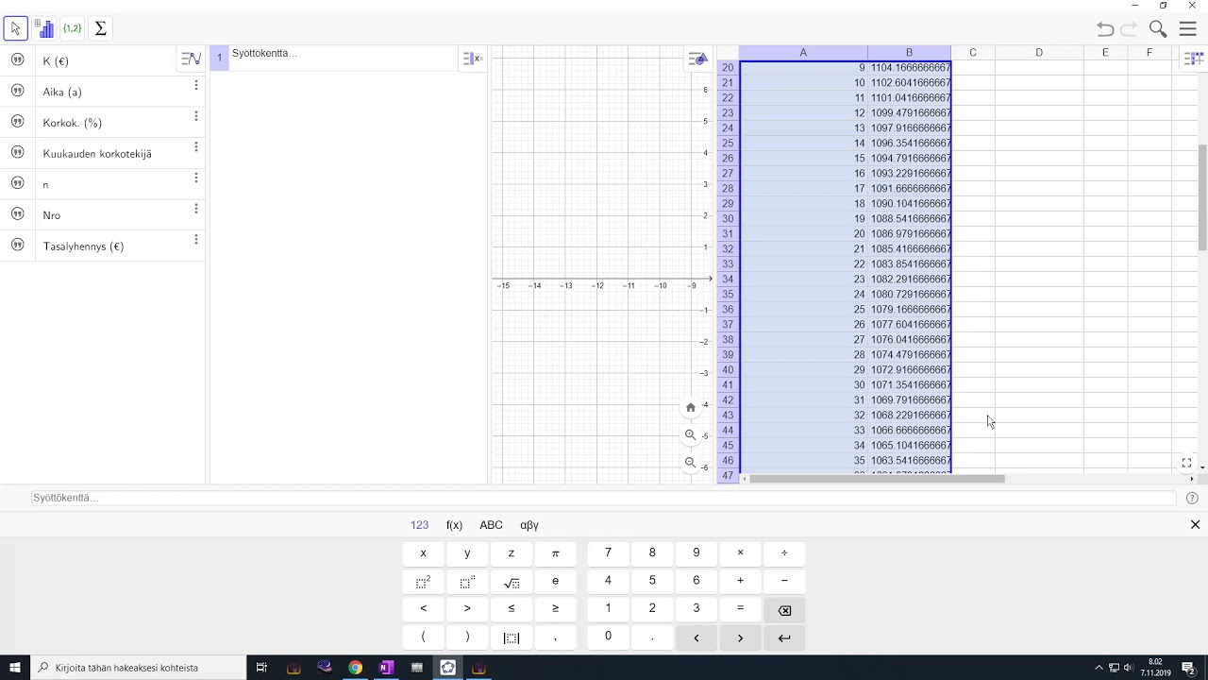
Task: Select the Move arrow tool
Action: click(x=15, y=28)
